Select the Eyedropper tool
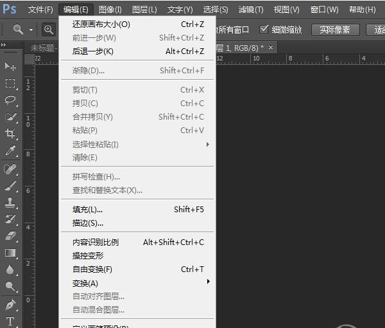 (10, 150)
